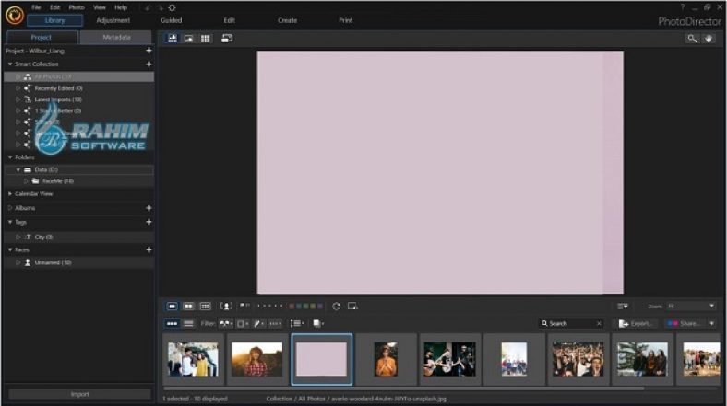Screen dimensions: 727x406
Task: Open the Zoom level dropdown
Action: click(x=691, y=306)
